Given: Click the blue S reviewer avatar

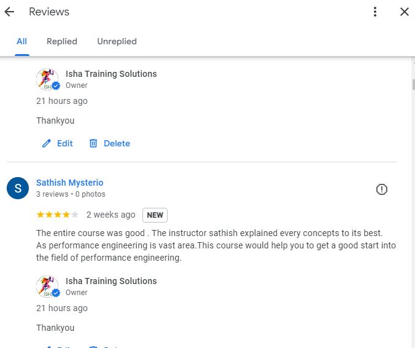Looking at the screenshot, I should [x=18, y=188].
